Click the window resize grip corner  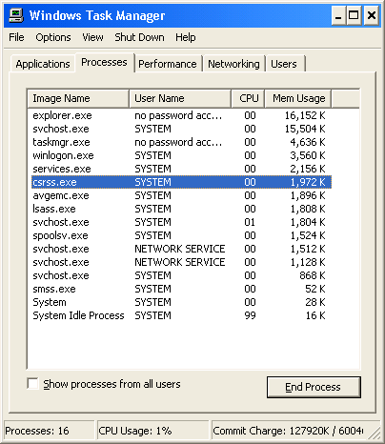point(375,434)
